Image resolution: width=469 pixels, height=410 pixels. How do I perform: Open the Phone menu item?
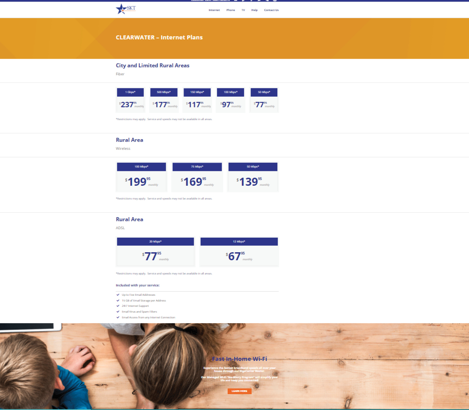(230, 10)
